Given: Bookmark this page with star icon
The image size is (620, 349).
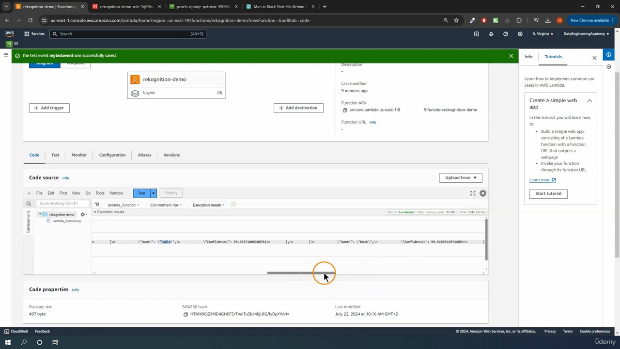Looking at the screenshot, I should 456,20.
